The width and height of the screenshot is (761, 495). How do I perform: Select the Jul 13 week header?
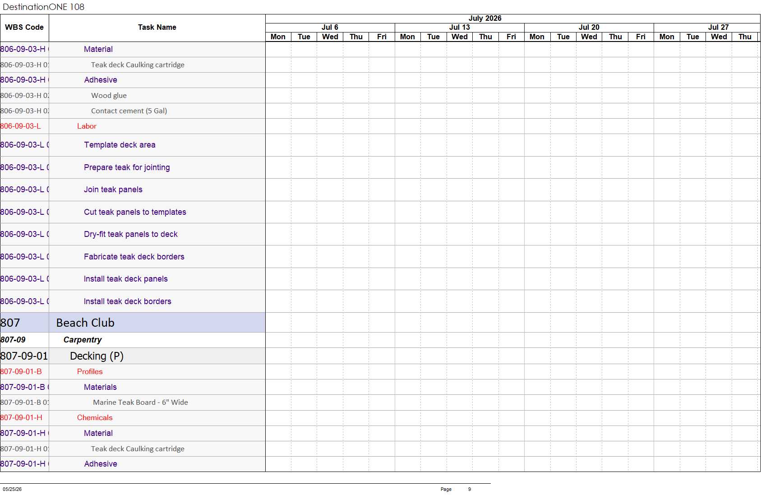pyautogui.click(x=459, y=28)
